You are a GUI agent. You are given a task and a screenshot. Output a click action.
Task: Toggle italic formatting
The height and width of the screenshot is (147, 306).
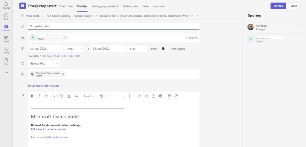[x=39, y=96]
